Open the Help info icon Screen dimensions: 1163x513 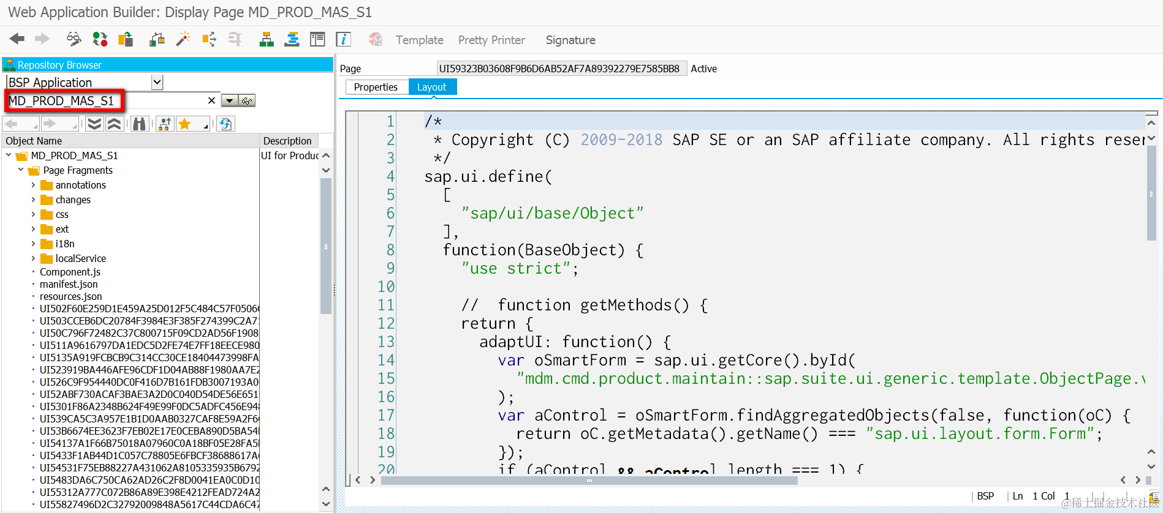(343, 40)
